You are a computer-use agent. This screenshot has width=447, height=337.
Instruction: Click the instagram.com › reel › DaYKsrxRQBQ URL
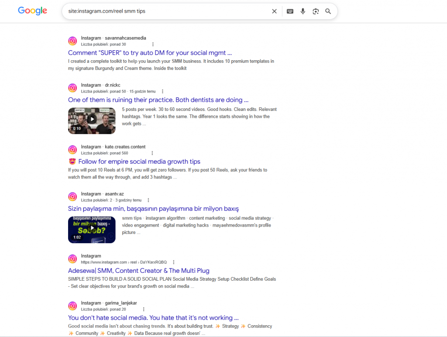coord(124,262)
